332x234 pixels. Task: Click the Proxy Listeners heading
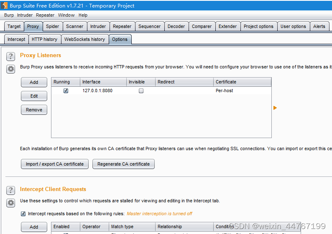point(41,55)
